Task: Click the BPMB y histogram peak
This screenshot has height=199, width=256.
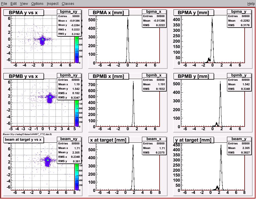Action: [220, 82]
